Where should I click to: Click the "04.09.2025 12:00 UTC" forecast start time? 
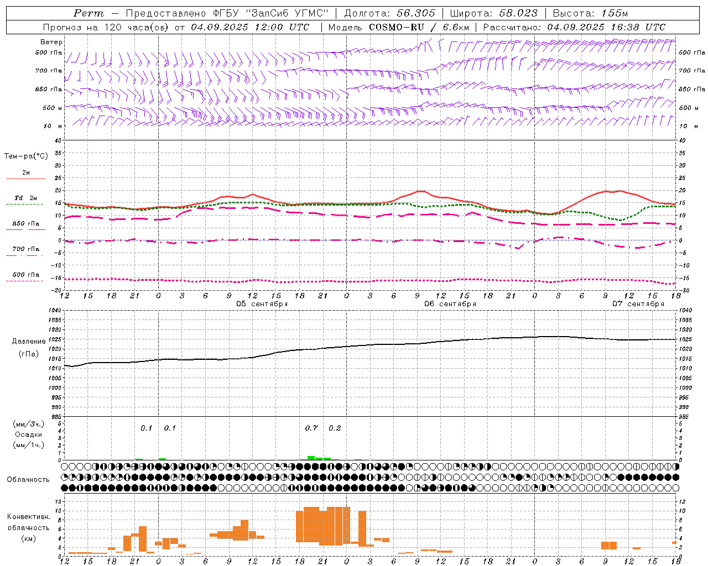249,27
